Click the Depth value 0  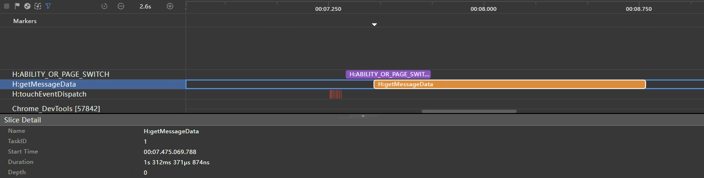[x=145, y=173]
